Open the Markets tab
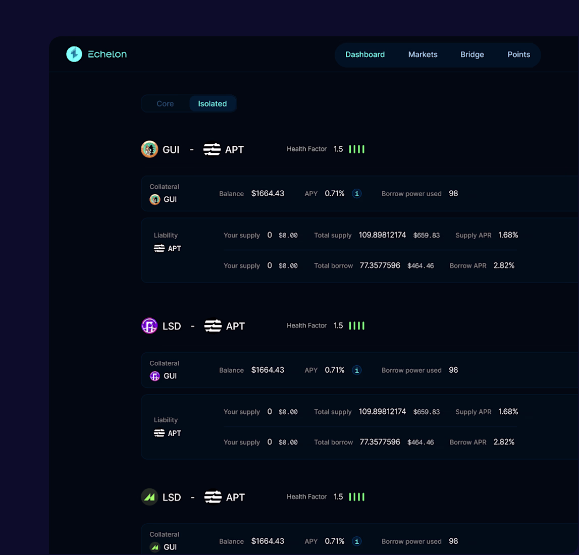 tap(423, 54)
